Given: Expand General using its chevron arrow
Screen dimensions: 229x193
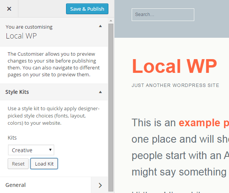Looking at the screenshot, I should pos(100,185).
